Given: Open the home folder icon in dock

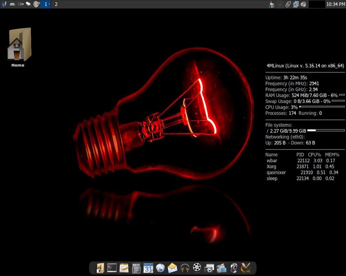Looking at the screenshot, I should (x=100, y=268).
